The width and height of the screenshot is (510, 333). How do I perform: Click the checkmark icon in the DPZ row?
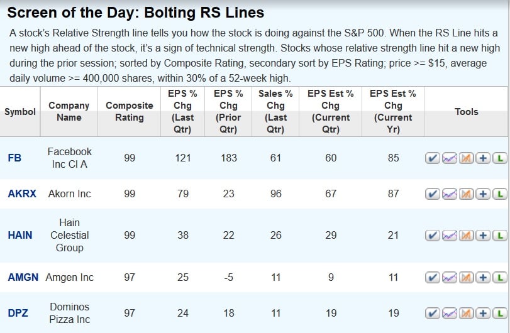433,313
